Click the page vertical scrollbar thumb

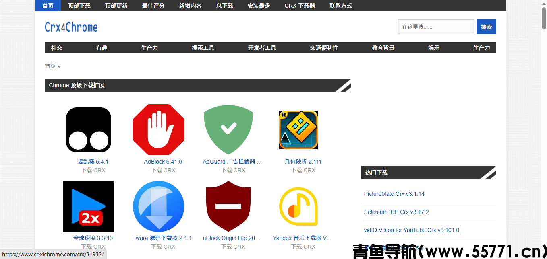(x=544, y=18)
